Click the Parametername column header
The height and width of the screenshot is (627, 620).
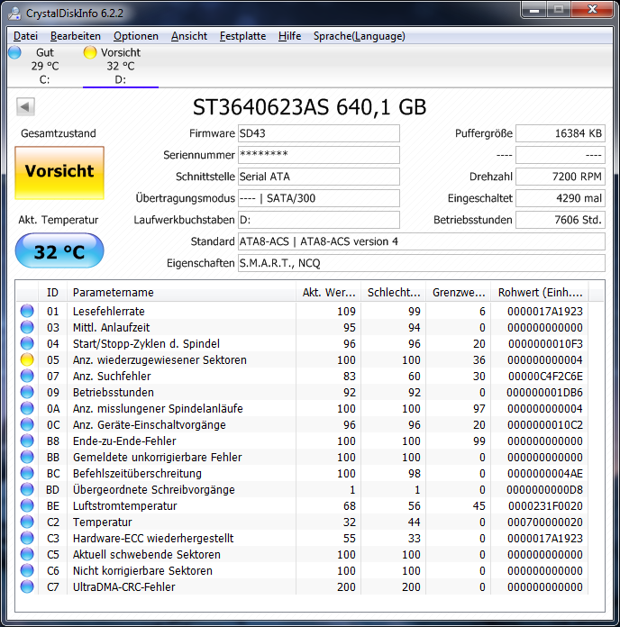point(181,292)
